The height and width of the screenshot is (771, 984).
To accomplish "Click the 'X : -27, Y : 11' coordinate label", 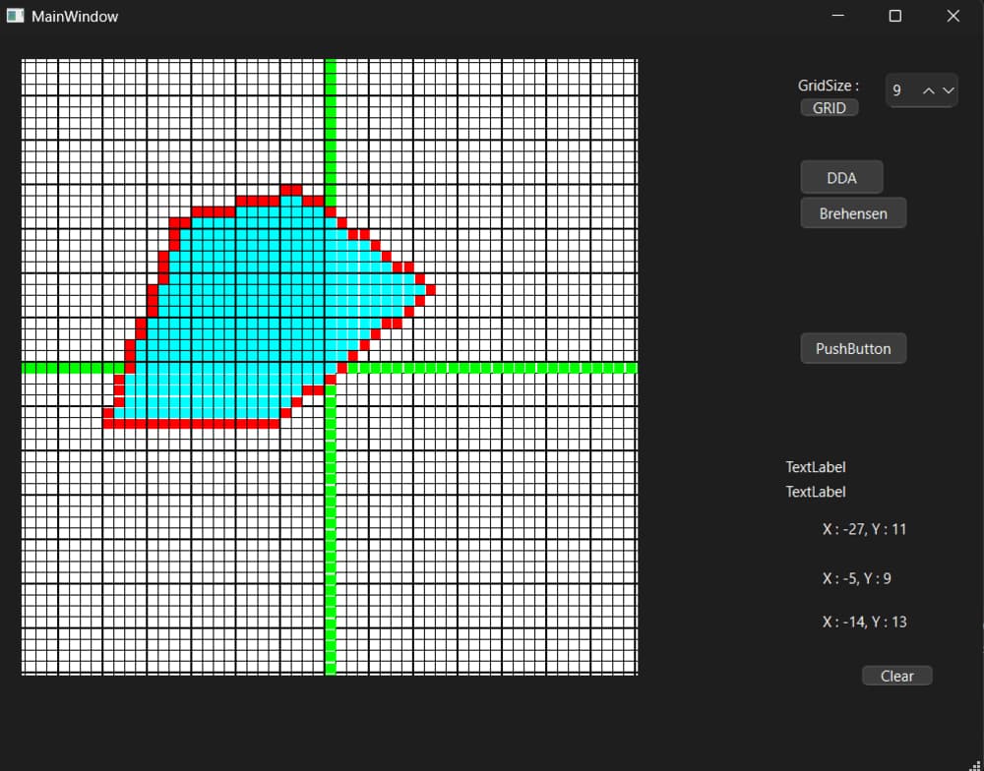I will click(864, 529).
